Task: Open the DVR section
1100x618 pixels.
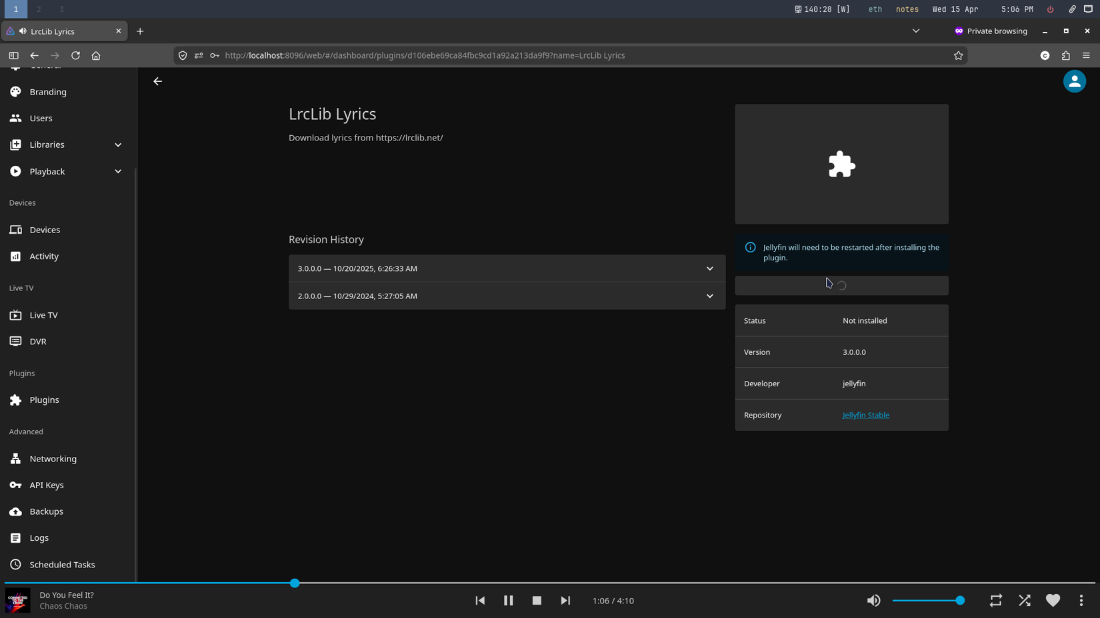Action: [x=38, y=341]
